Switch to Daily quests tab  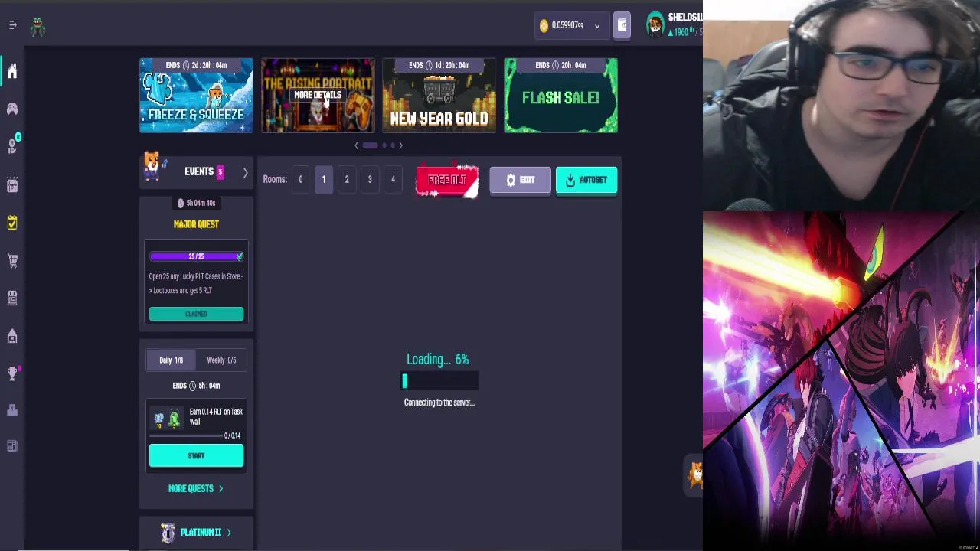[171, 360]
